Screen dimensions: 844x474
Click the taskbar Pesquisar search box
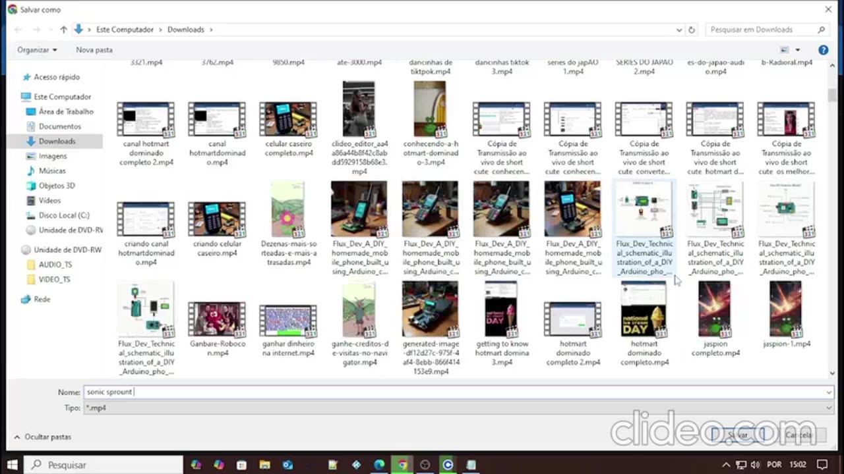click(104, 465)
